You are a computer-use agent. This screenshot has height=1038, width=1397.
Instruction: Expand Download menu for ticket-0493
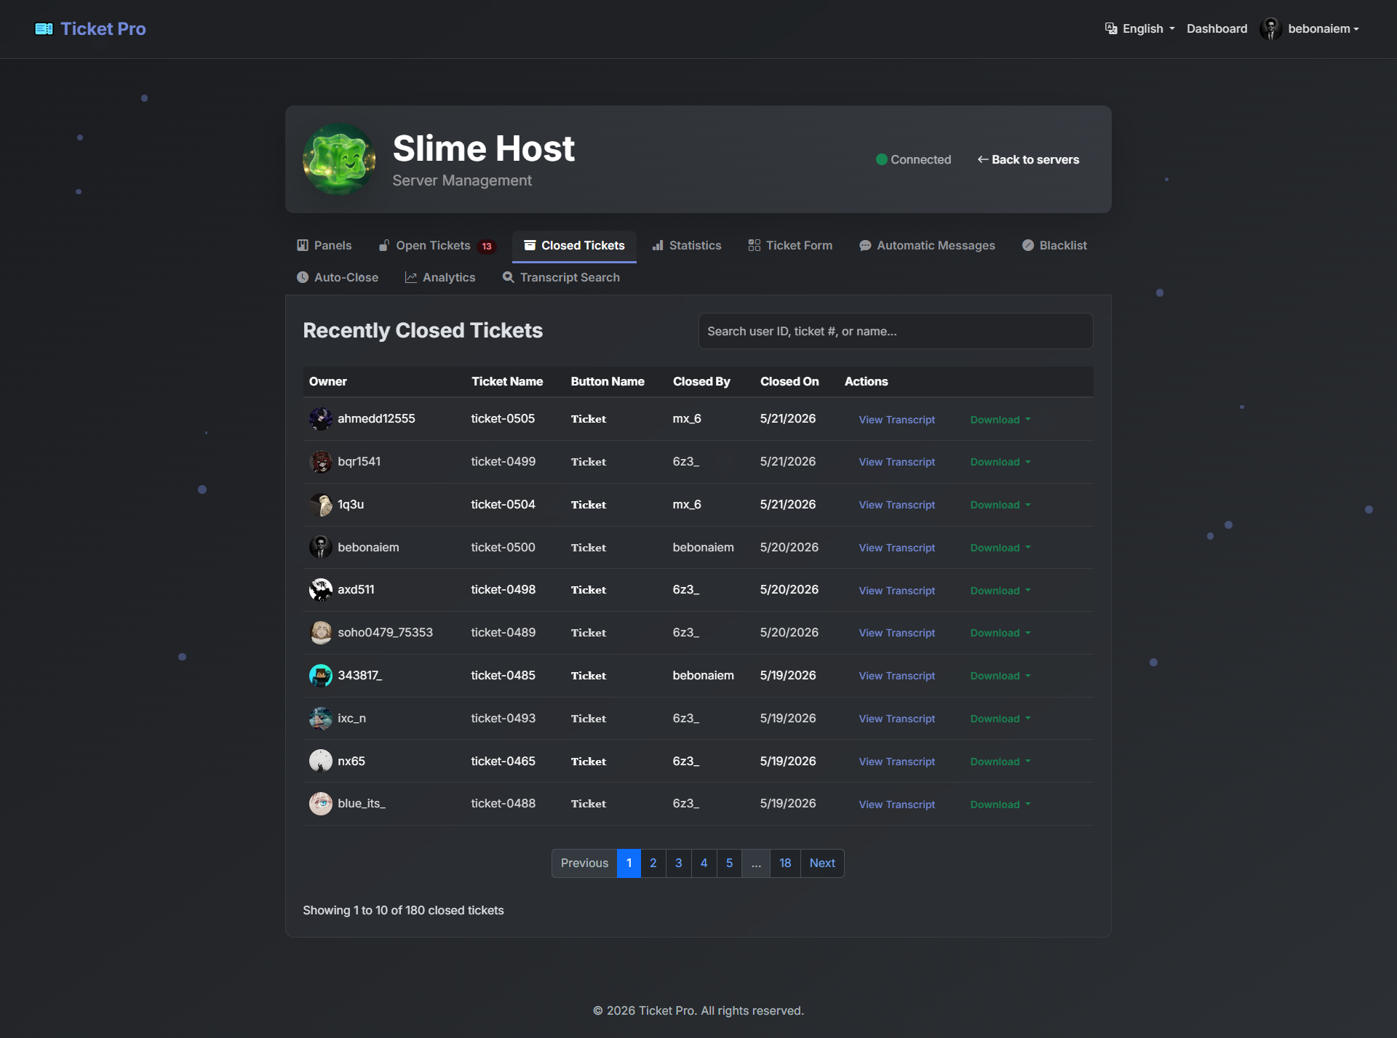tap(1000, 719)
